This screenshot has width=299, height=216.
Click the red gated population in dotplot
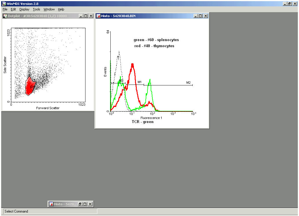[29, 87]
